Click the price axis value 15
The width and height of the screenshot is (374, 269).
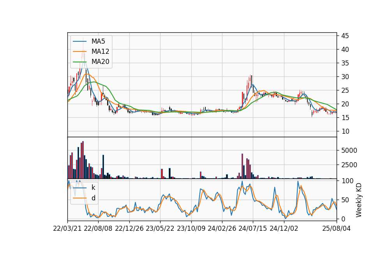[345, 117]
